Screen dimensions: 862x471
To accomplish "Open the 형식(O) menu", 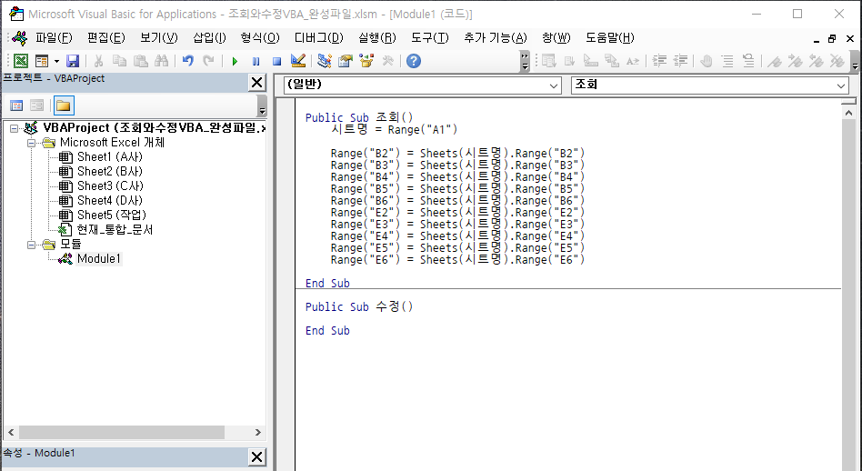I will [260, 38].
